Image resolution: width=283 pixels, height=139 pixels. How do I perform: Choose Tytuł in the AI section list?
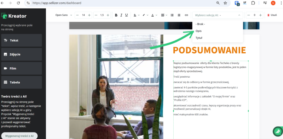point(199,38)
